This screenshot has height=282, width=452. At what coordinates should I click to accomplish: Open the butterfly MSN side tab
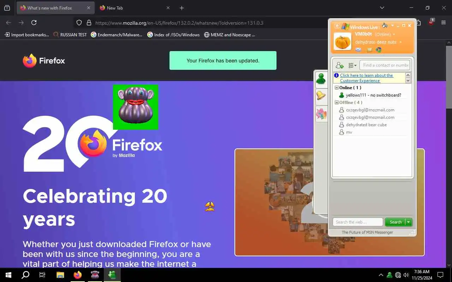(321, 114)
